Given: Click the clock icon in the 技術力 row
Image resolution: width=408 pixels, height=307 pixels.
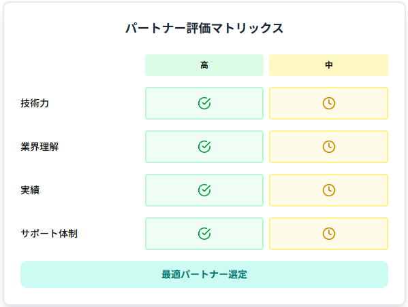Looking at the screenshot, I should tap(328, 103).
